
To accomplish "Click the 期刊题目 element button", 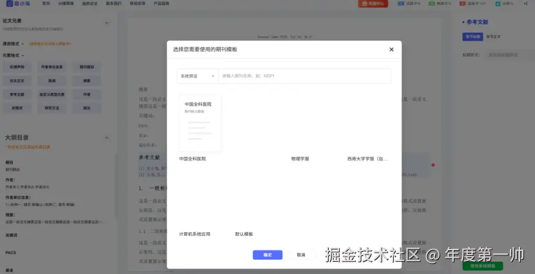I will [x=86, y=67].
